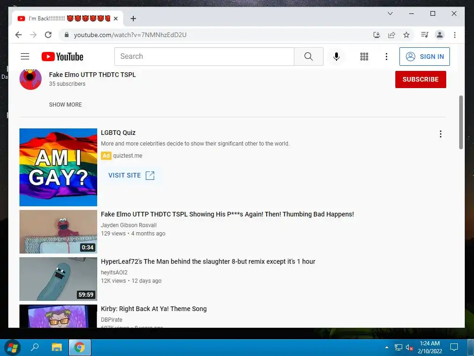The image size is (474, 356).
Task: Click the LGBTQ Quiz ad description text
Action: pos(195,144)
